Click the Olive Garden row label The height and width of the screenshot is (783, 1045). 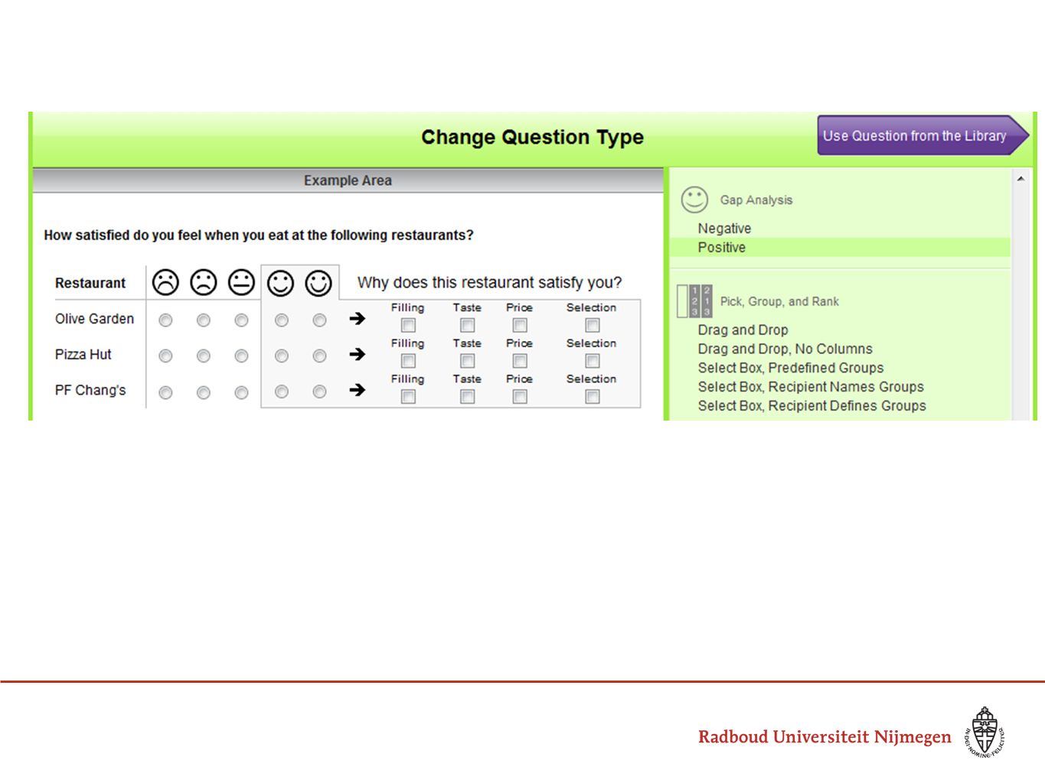coord(94,319)
